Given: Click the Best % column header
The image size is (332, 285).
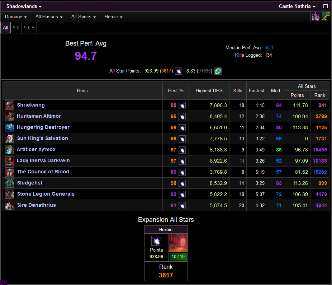Looking at the screenshot, I should coord(176,91).
